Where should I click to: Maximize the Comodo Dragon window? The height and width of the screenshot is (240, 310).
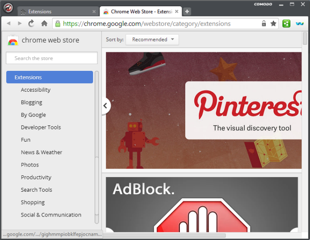point(292,4)
